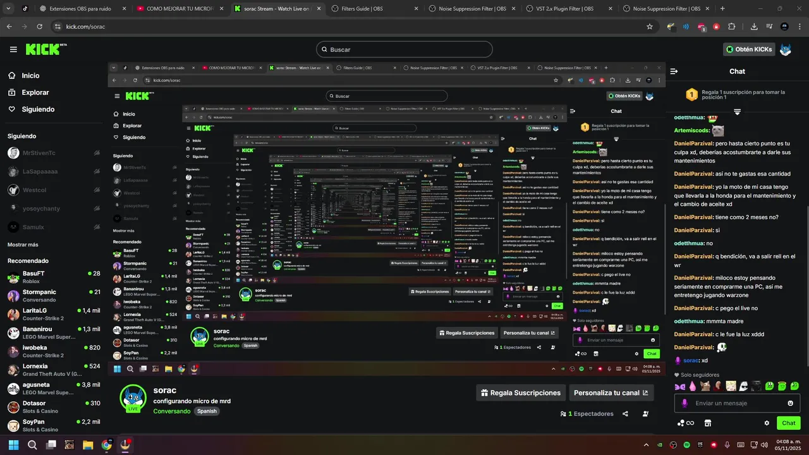Click Regala Suscripciones under the stream
Viewport: 809px width, 455px height.
pos(521,392)
